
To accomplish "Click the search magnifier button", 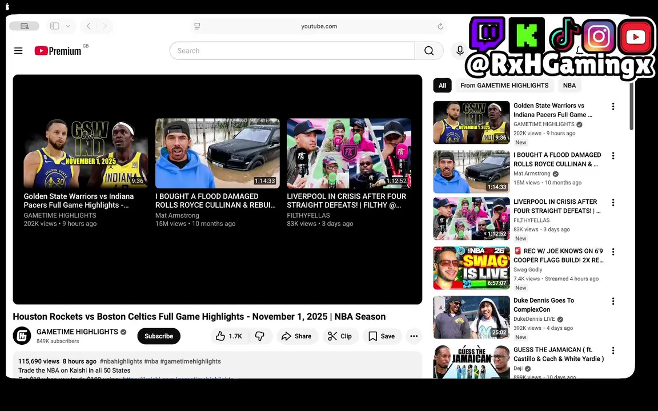I will click(x=429, y=51).
